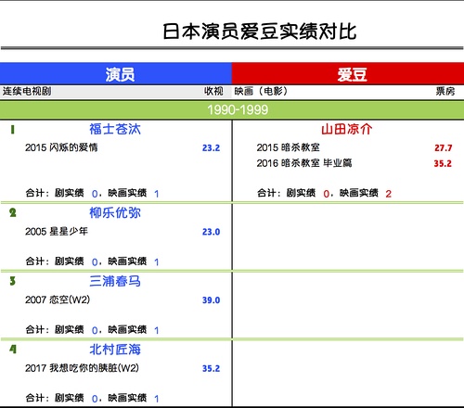Click the red value 35.2
Viewport: 464px width, 408px height.
coord(443,163)
